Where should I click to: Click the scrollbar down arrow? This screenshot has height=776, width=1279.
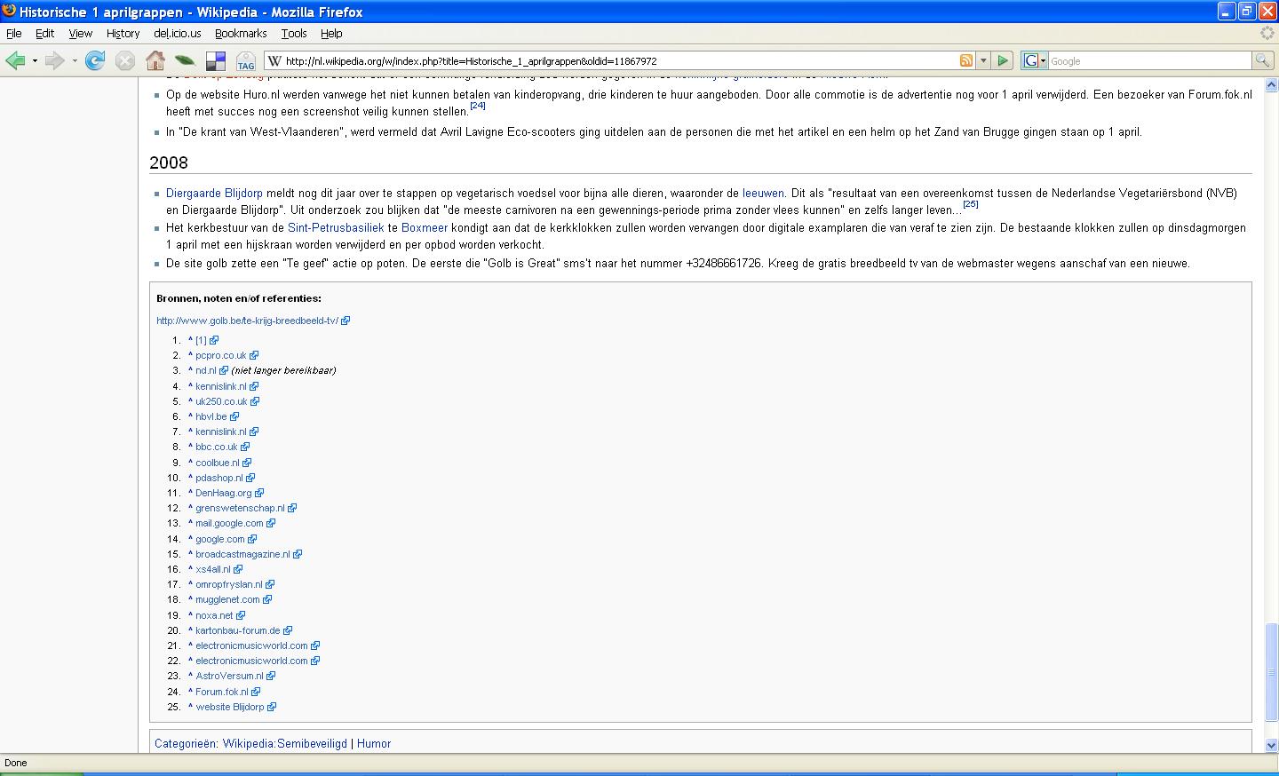click(1271, 746)
